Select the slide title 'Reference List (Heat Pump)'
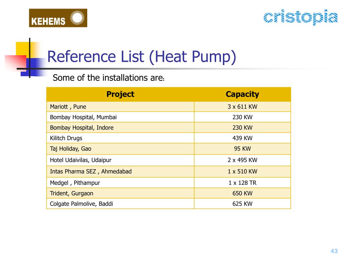 [141, 57]
